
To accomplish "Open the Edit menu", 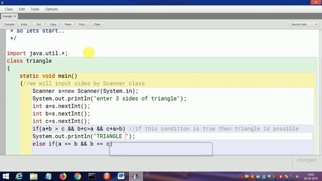I will tap(22, 9).
